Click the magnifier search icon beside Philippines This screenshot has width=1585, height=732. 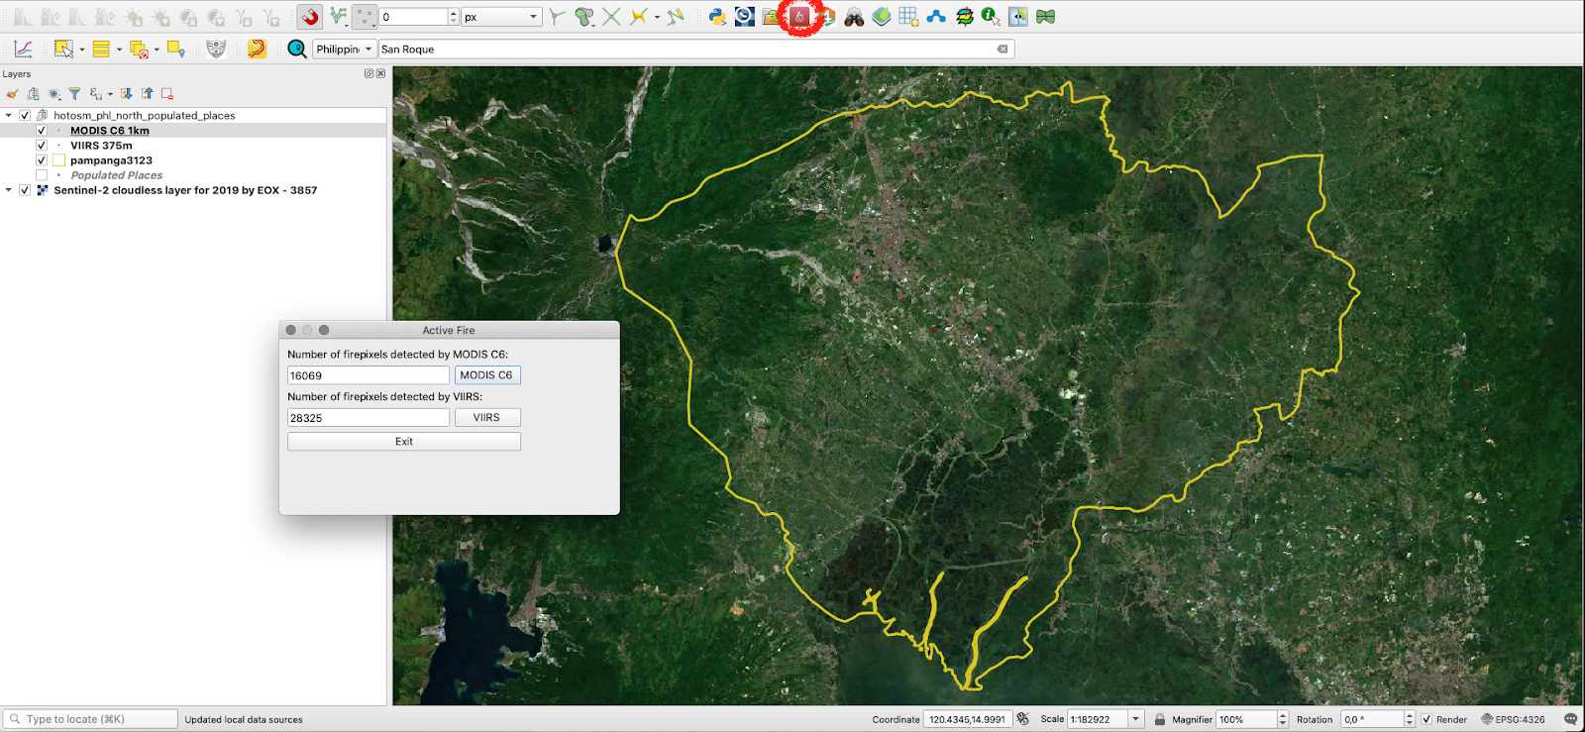tap(296, 49)
